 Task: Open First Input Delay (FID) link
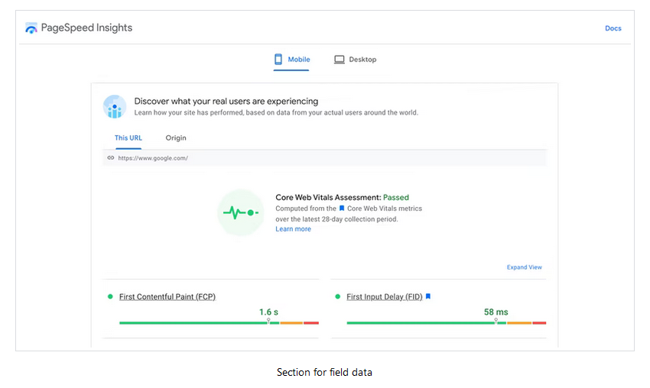385,296
